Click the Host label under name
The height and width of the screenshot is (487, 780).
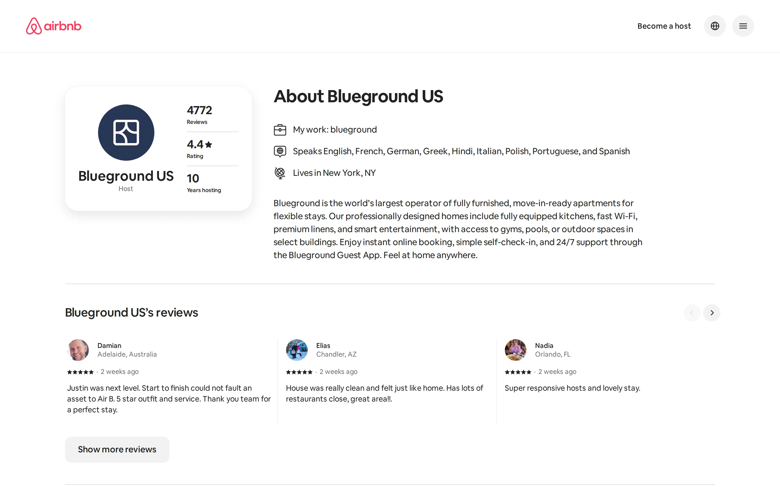[x=126, y=189]
